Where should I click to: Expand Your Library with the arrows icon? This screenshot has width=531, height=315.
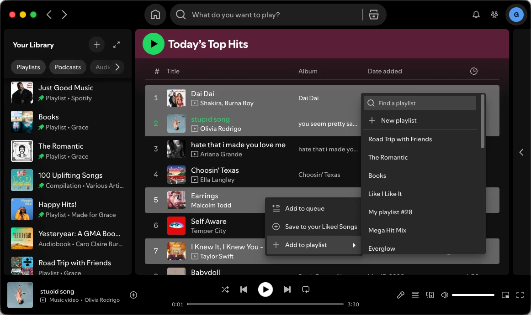117,45
